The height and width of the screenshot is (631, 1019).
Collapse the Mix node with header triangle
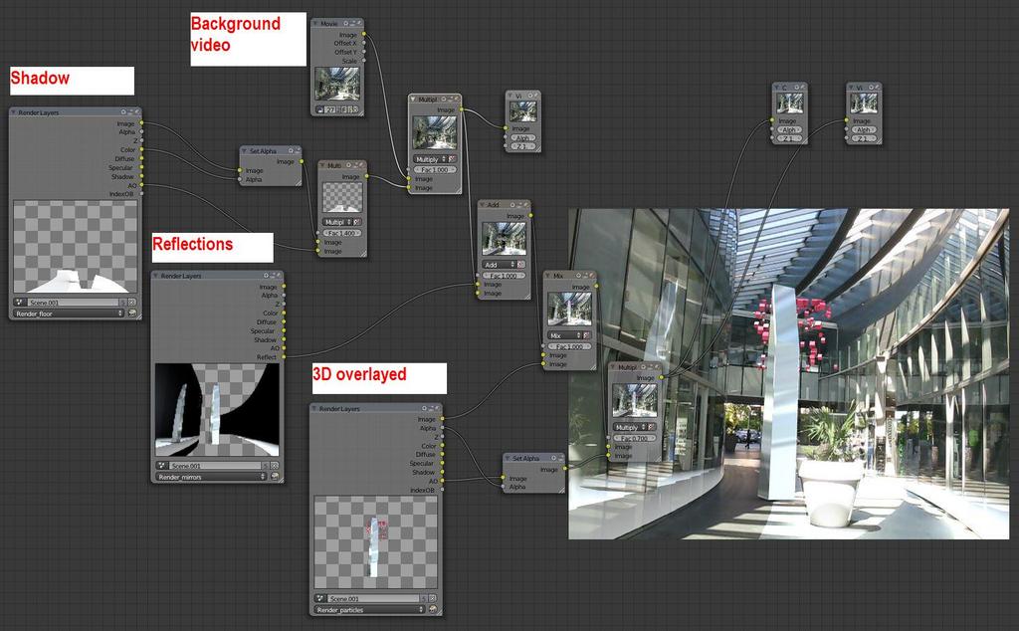548,276
